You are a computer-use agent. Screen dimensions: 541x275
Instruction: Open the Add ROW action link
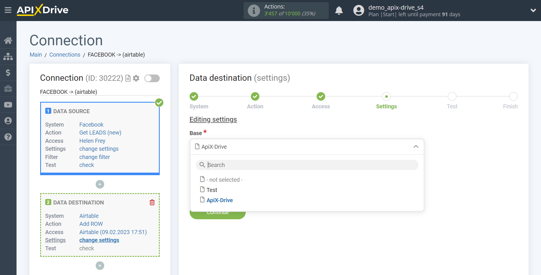coord(91,224)
